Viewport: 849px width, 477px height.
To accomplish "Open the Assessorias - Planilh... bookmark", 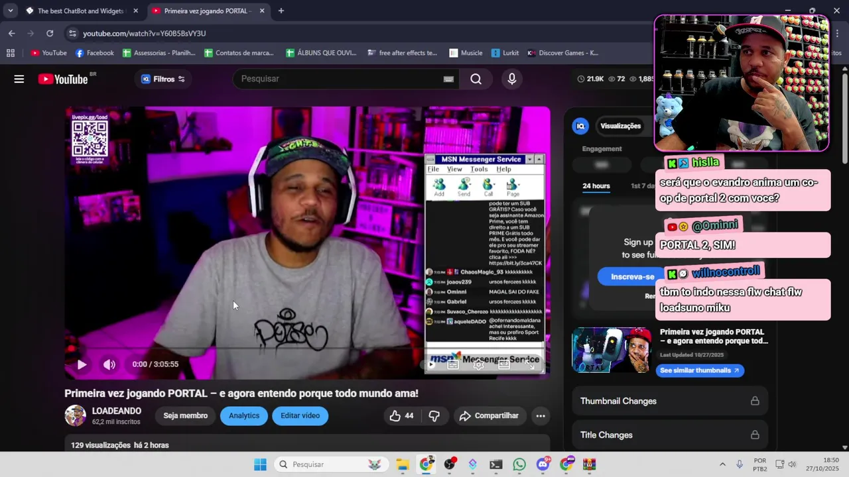I will tap(159, 53).
